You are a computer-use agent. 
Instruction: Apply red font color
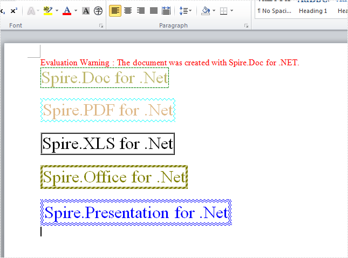67,11
